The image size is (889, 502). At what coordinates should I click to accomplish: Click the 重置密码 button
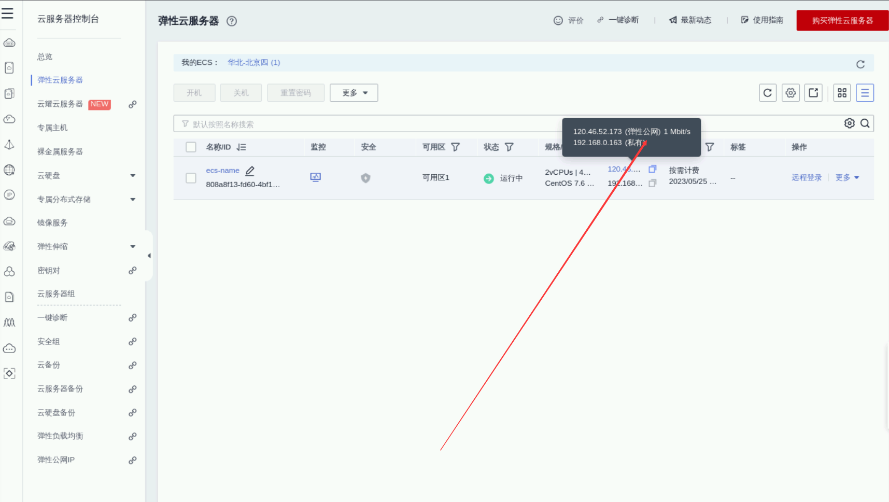click(x=296, y=93)
